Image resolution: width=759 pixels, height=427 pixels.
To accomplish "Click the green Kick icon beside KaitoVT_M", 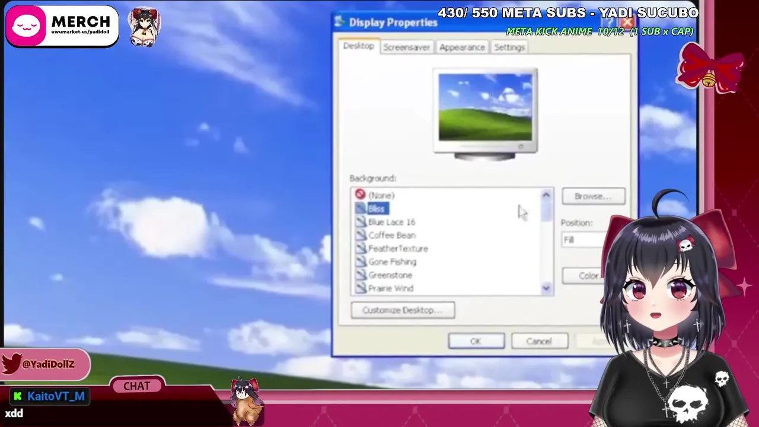I will coord(18,396).
